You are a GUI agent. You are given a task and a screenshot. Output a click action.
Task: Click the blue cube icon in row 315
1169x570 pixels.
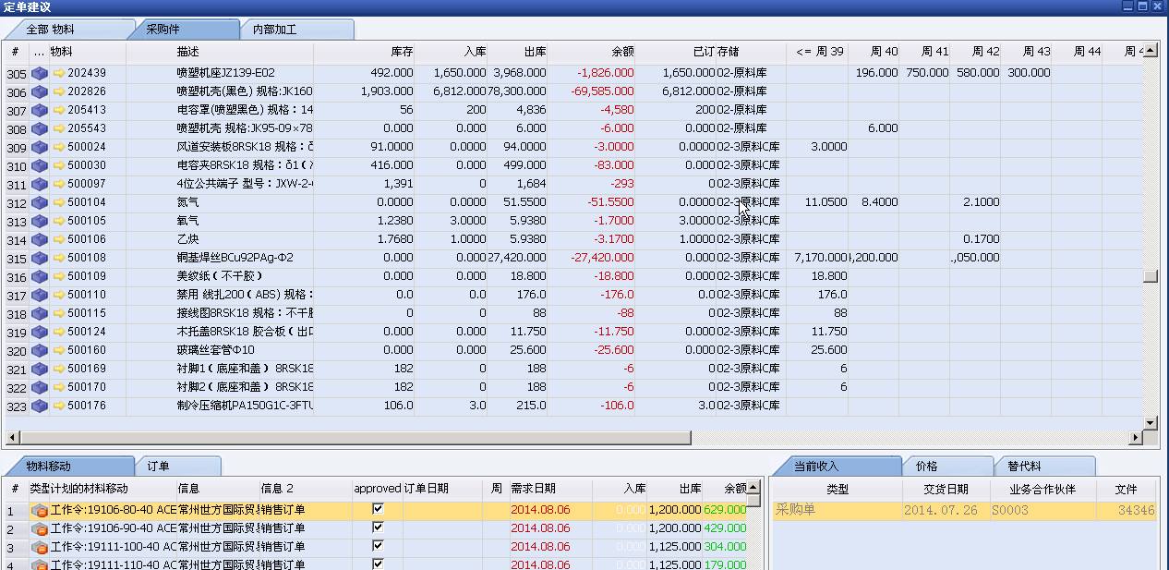(40, 258)
